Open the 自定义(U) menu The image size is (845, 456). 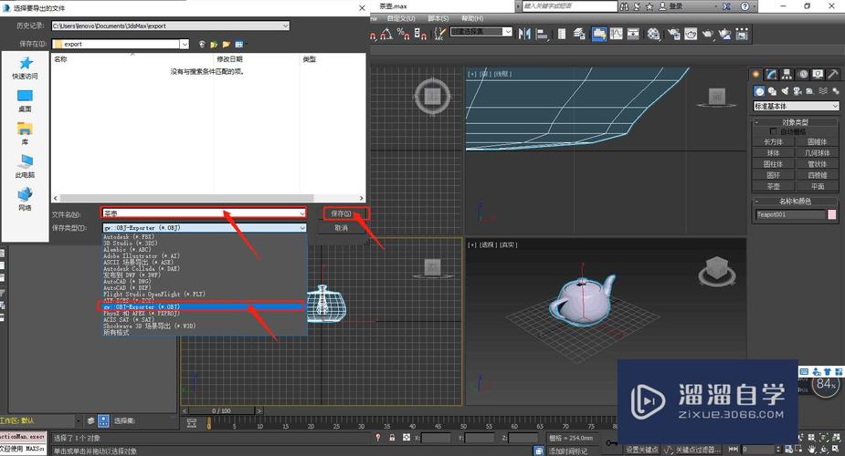point(401,18)
